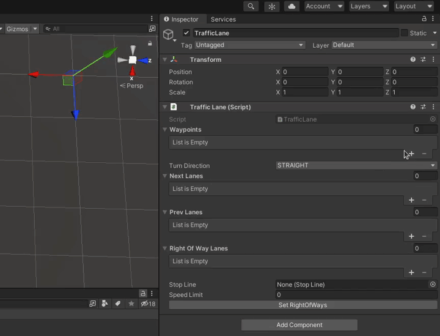Open Traffic Lane script preset settings icon
Viewport: 440px width, 336px height.
coord(423,106)
